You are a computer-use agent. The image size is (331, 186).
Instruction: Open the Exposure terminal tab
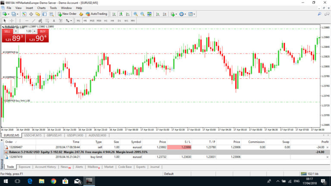[x=25, y=167]
